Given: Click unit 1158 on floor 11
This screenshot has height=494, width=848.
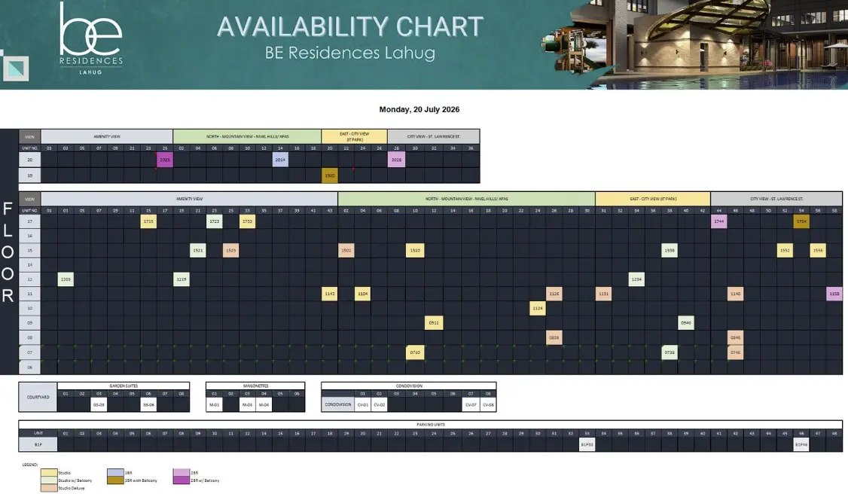Looking at the screenshot, I should click(x=834, y=294).
